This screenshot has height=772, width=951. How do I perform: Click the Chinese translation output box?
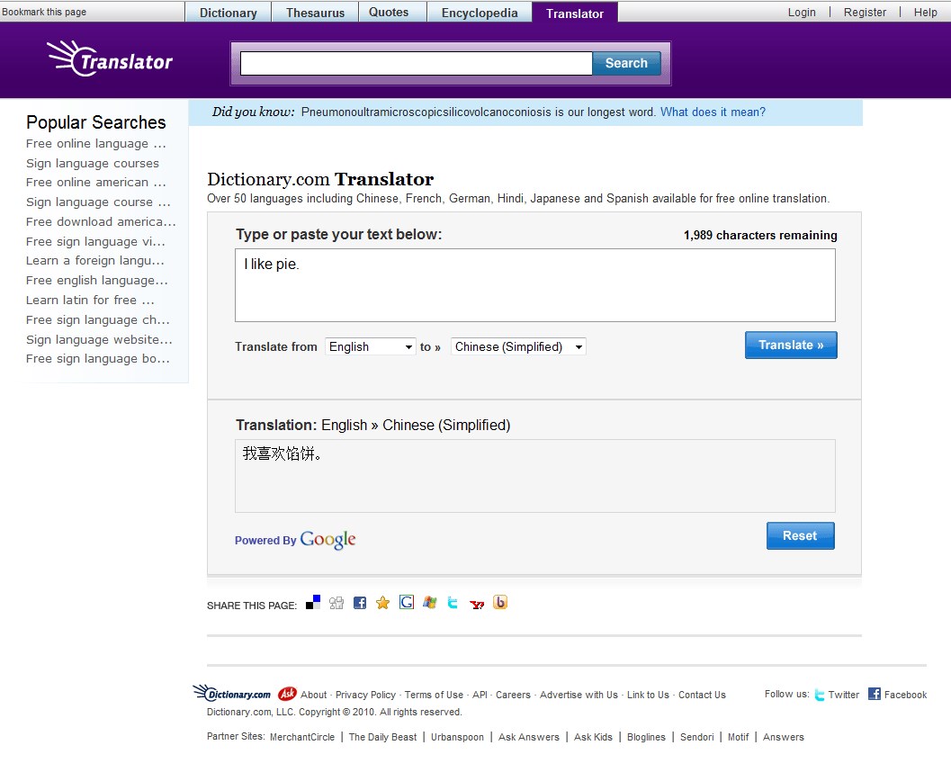coord(535,476)
